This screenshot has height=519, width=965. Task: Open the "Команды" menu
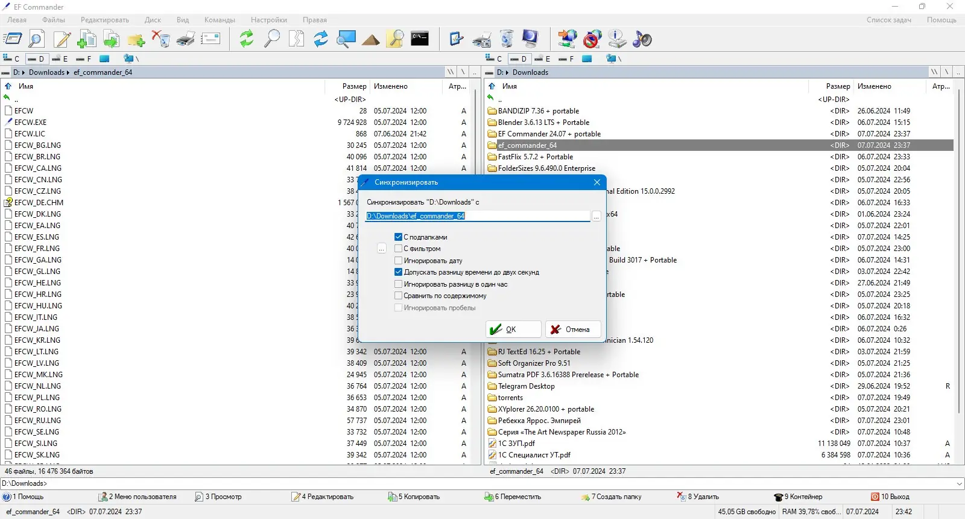220,20
